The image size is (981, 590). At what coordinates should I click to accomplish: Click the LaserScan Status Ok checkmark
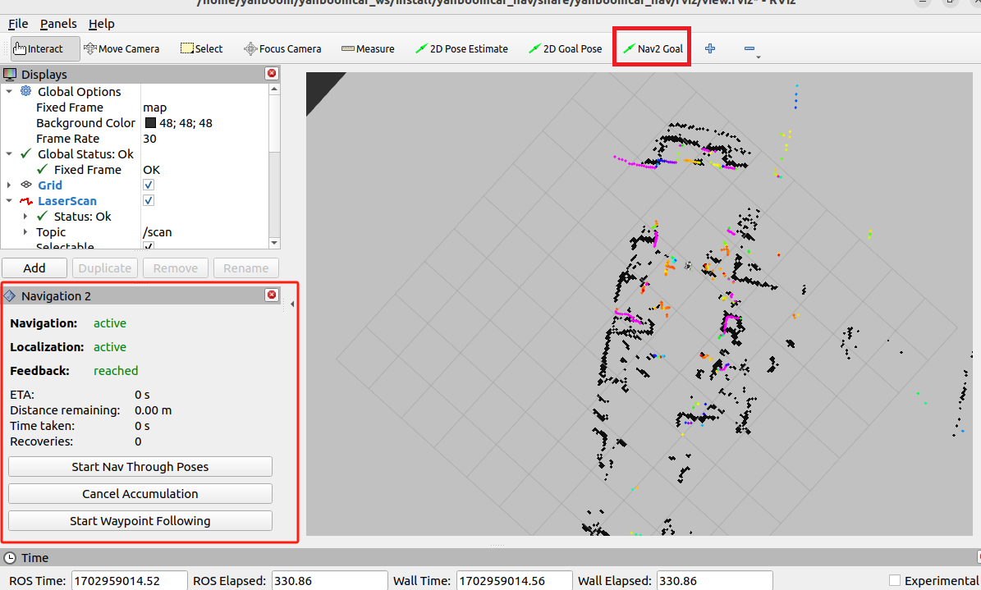(43, 216)
